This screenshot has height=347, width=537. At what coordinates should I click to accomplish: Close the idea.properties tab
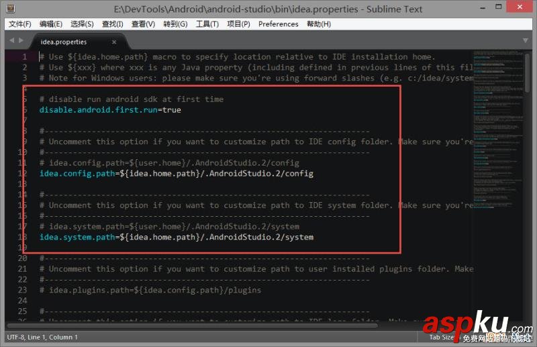point(114,42)
